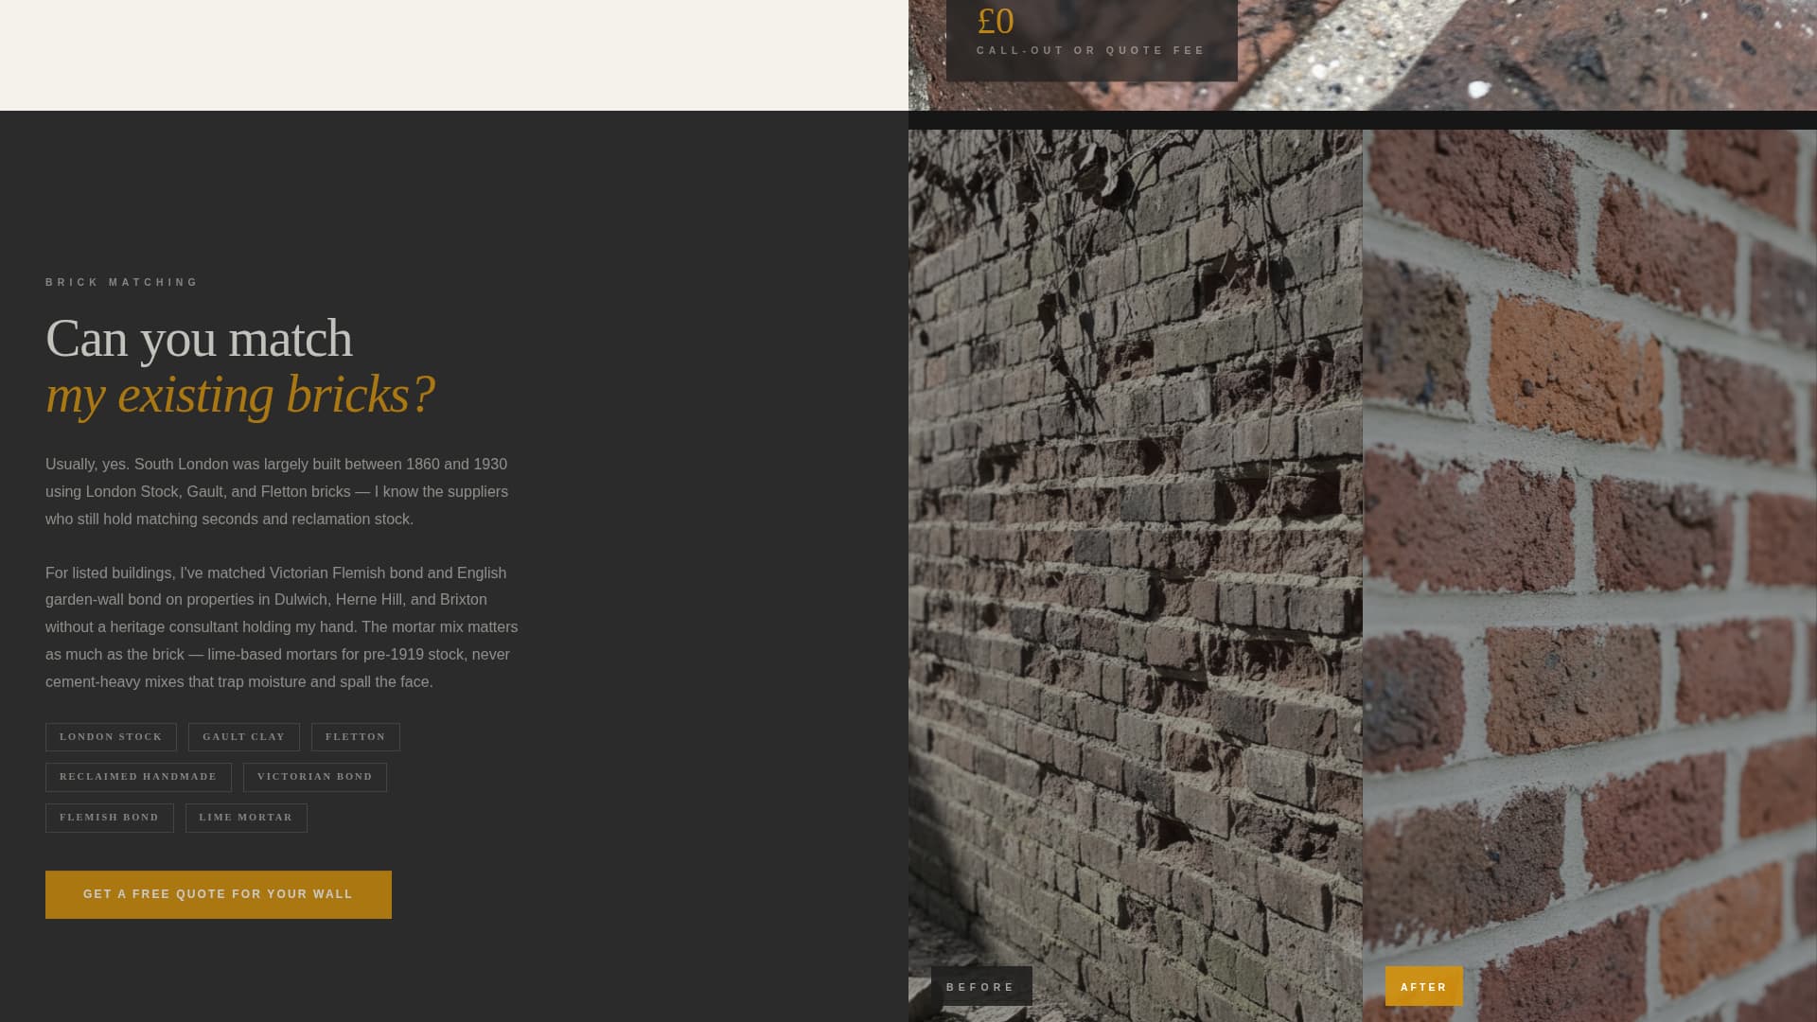Select the Reclaimed Handmade tag

pos(138,777)
